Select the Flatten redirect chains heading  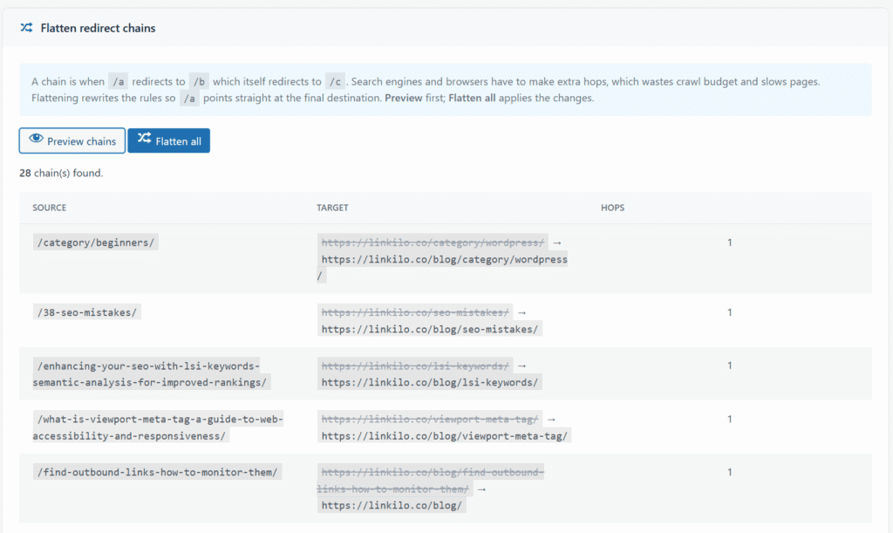pyautogui.click(x=98, y=28)
